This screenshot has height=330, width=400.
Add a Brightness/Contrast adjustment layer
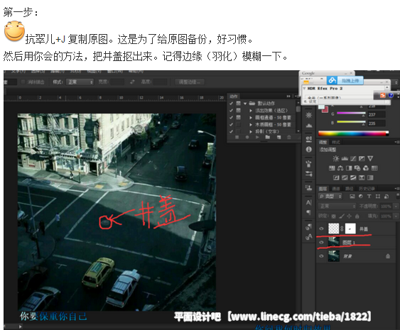[x=336, y=158]
